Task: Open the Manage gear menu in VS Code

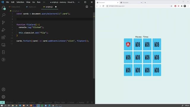Action: coord(3,97)
